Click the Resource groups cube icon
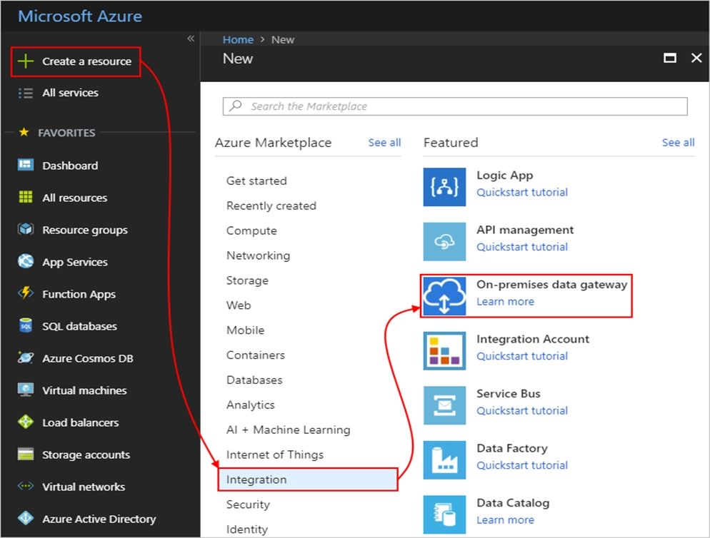This screenshot has width=710, height=538. 26,229
